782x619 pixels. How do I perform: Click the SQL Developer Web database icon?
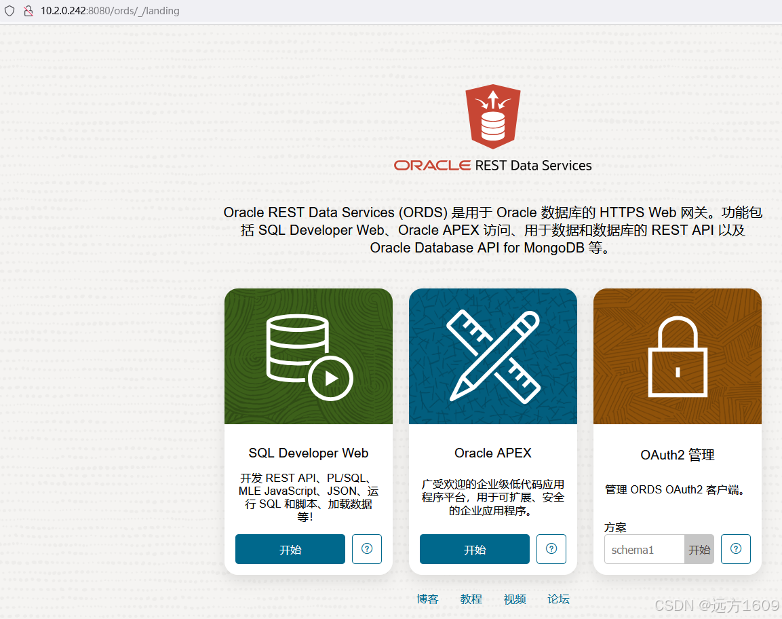(309, 356)
